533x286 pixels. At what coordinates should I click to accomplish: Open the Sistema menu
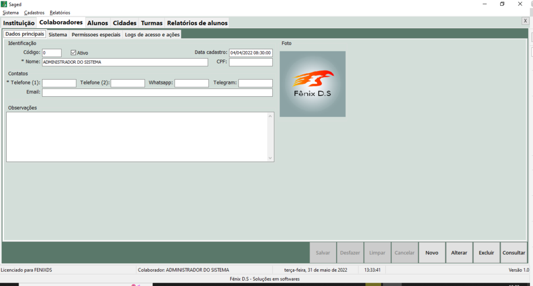(11, 13)
